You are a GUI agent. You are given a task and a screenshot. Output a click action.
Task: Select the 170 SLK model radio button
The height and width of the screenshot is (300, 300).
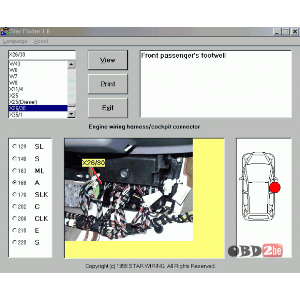[x=15, y=195]
